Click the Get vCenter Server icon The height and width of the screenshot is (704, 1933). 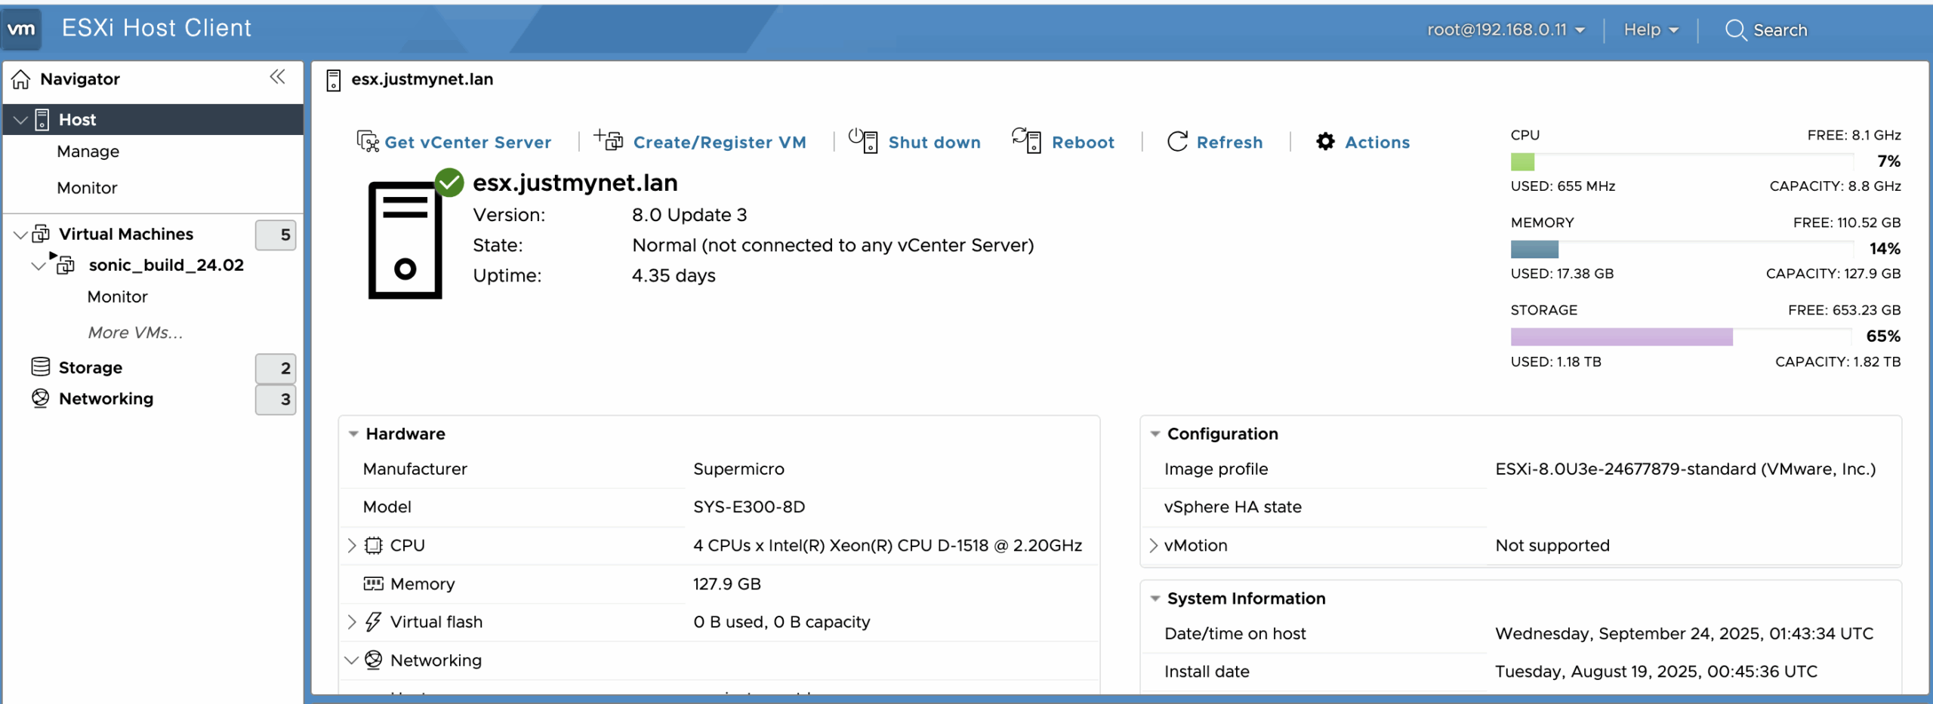pyautogui.click(x=367, y=142)
